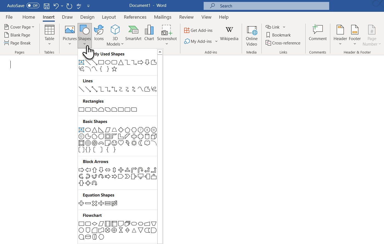Open the Shapes dropdown chevron

[x=84, y=43]
